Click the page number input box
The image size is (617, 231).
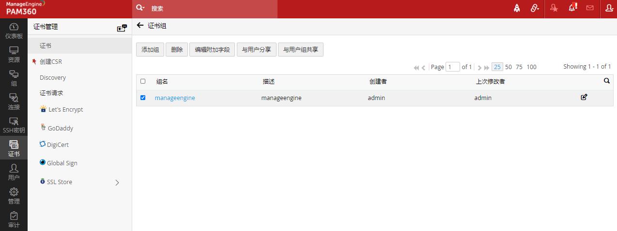[453, 67]
